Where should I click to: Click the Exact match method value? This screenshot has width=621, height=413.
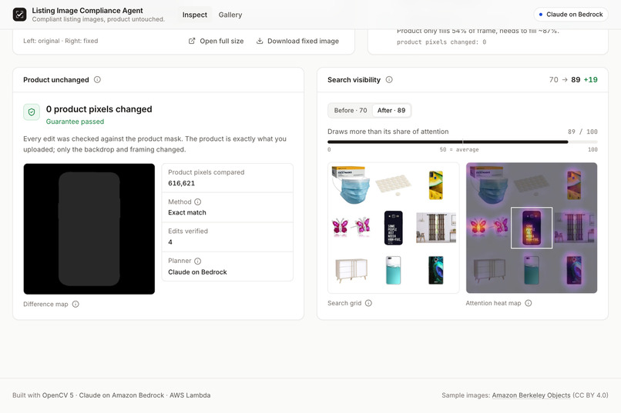click(x=187, y=212)
